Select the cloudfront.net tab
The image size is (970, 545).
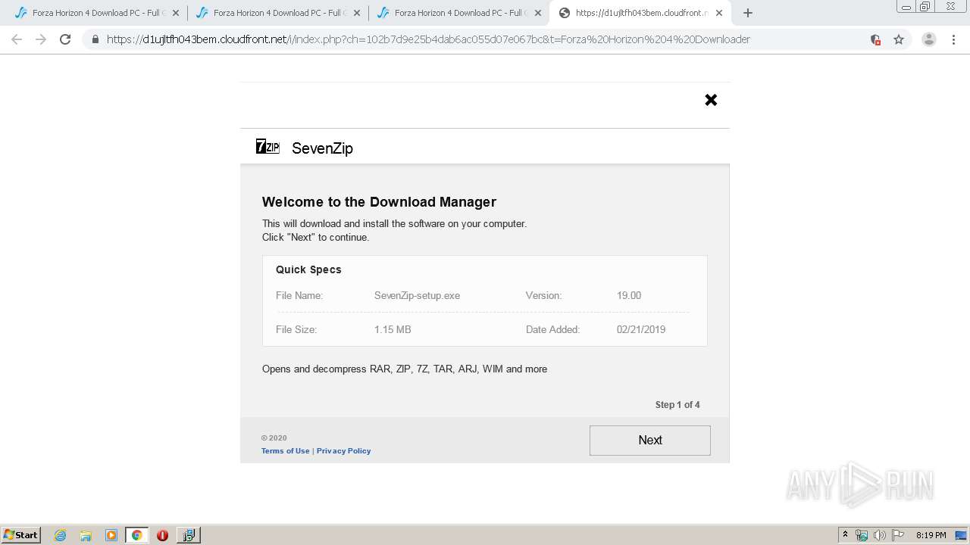click(x=640, y=13)
